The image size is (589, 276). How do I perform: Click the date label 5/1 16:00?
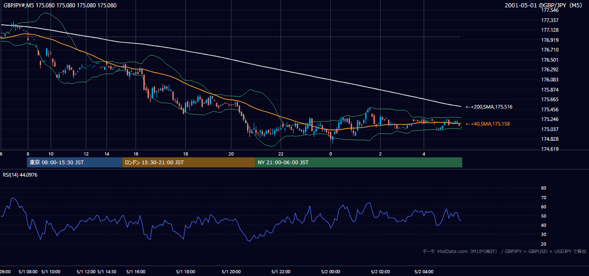[136, 272]
